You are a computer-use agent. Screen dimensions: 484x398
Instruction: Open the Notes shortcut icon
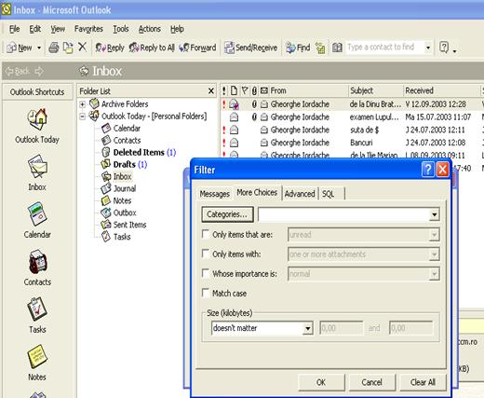pos(37,357)
